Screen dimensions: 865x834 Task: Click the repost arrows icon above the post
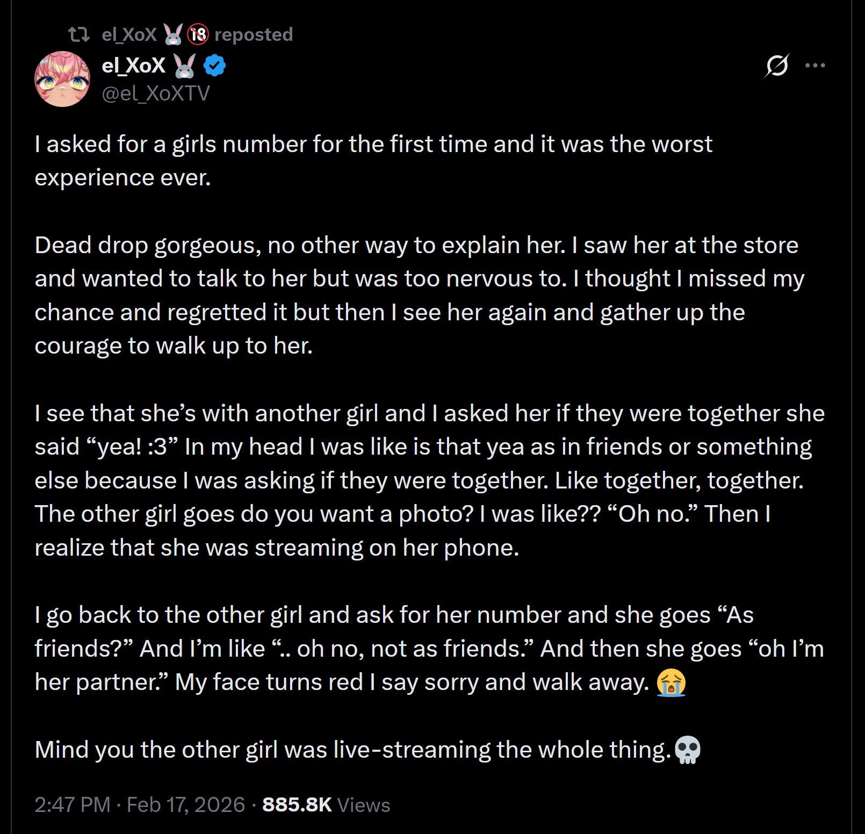point(79,35)
